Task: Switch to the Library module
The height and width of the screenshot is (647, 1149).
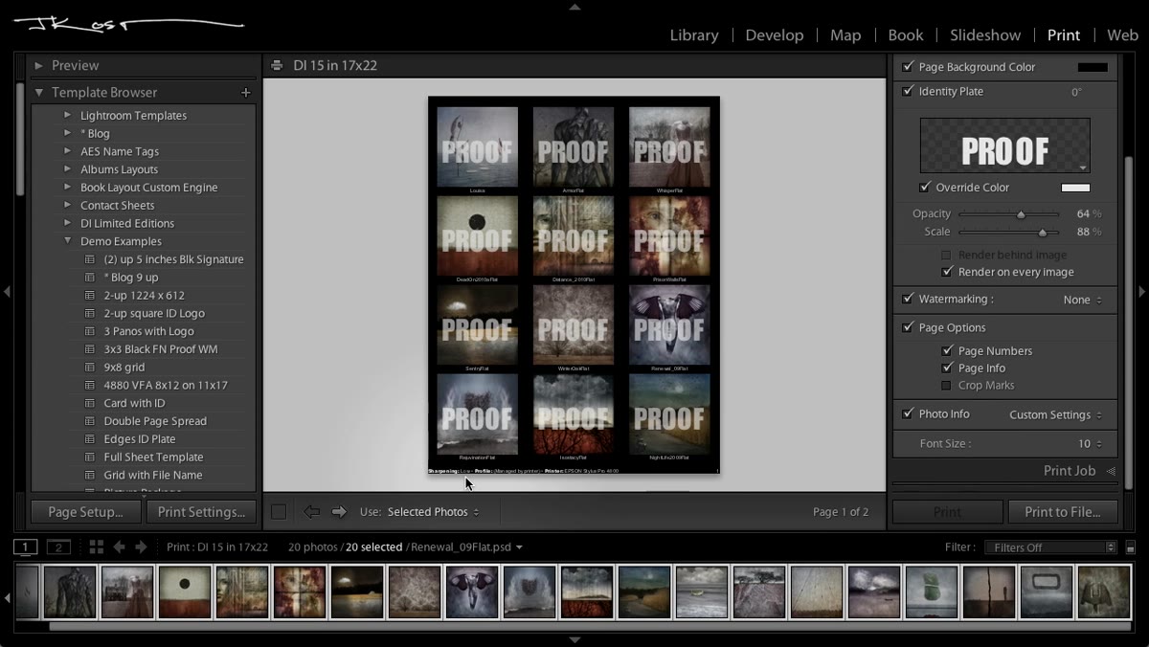Action: click(x=694, y=35)
